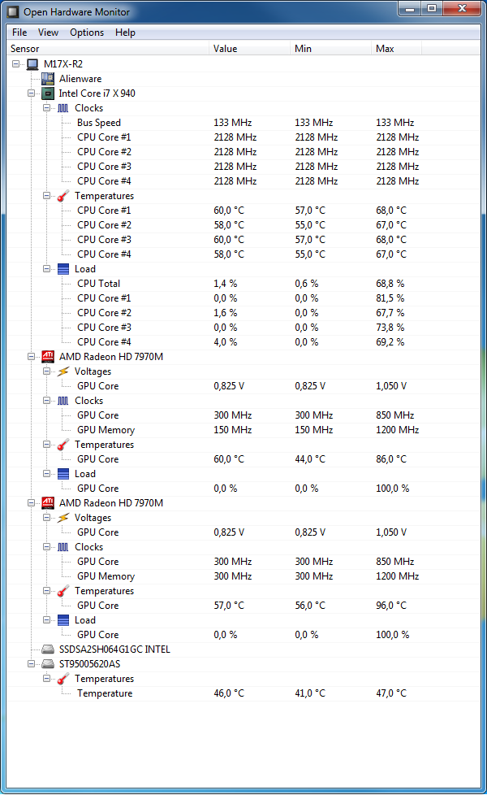Image resolution: width=487 pixels, height=795 pixels.
Task: Click the blue Load icon under Intel Core i7
Action: 63,269
